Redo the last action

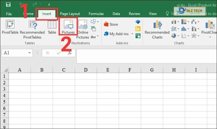point(35,4)
